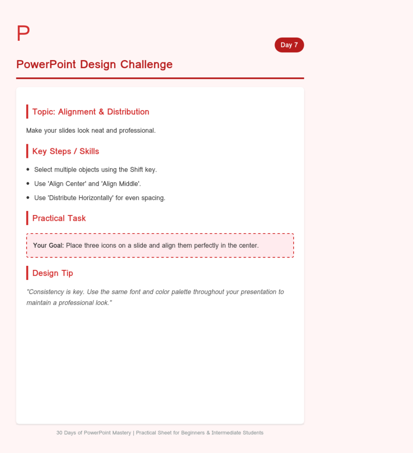Screen dimensions: 413x453
Task: Click the red bar beside Topic heading
Action: tap(27, 111)
